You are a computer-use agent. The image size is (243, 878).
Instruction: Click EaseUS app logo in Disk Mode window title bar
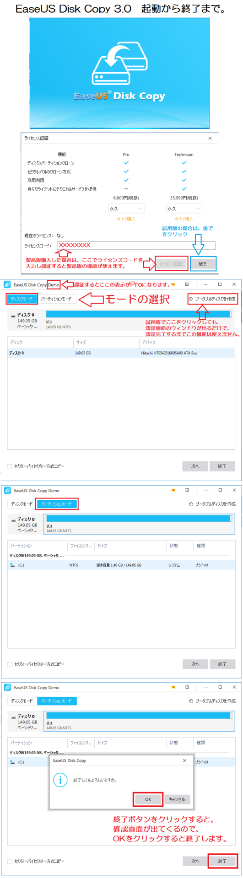click(7, 285)
